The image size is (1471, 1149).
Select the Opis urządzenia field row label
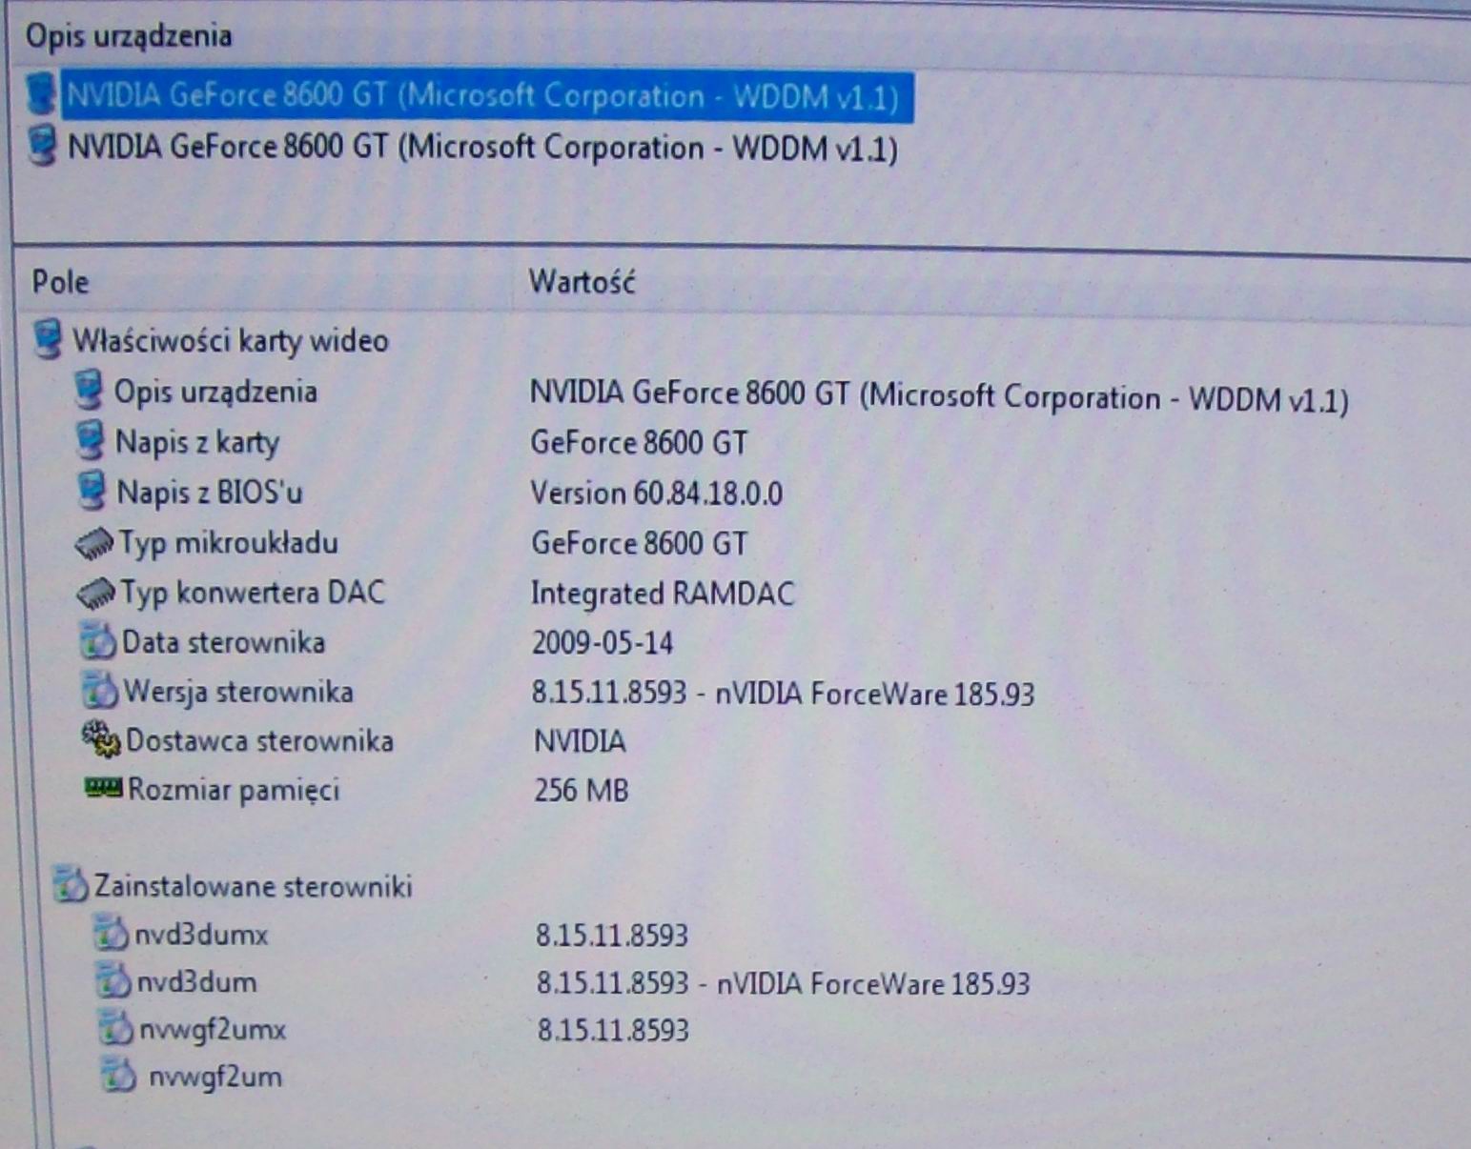click(x=215, y=392)
